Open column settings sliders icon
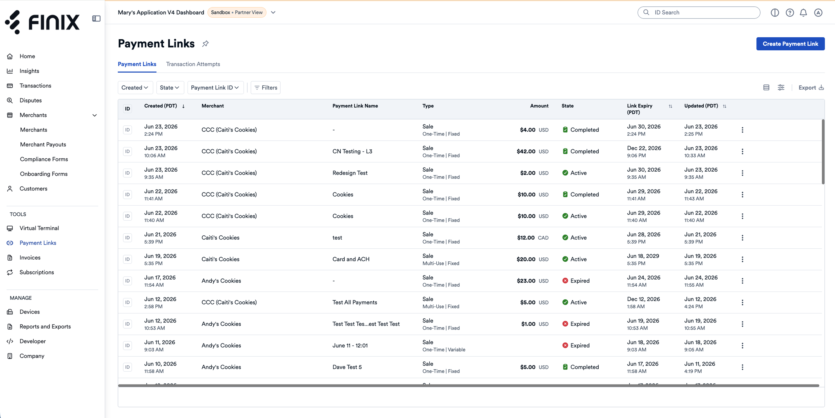 (781, 87)
